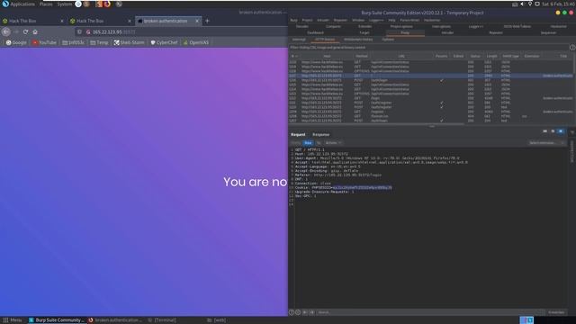Switch to the Extender tab
Screen dimensions: 576x324
tap(364, 26)
